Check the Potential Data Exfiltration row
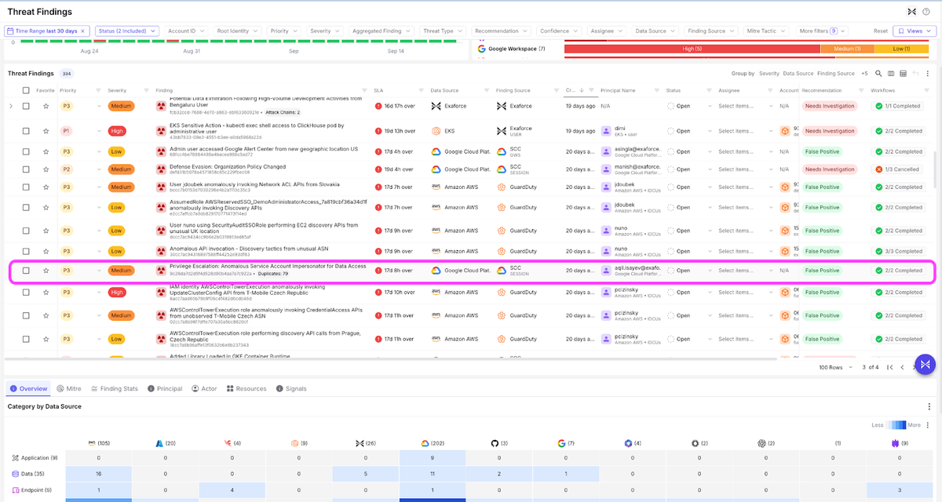942x502 pixels. pyautogui.click(x=26, y=106)
